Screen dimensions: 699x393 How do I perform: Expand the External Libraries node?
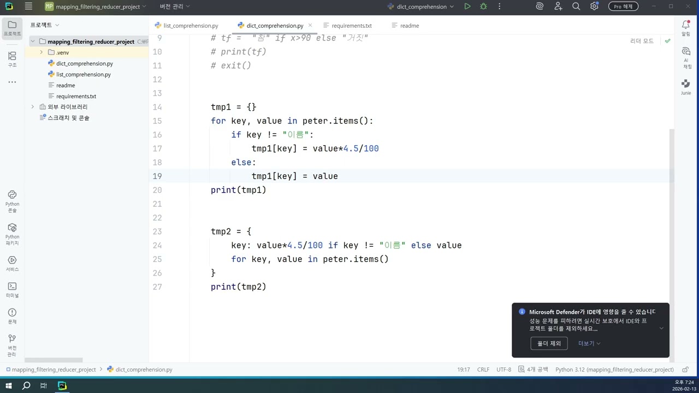click(x=33, y=107)
